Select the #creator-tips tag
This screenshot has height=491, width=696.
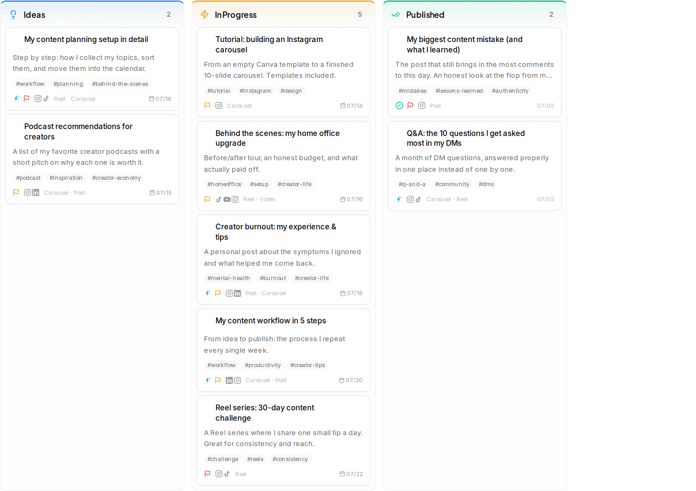(x=307, y=365)
